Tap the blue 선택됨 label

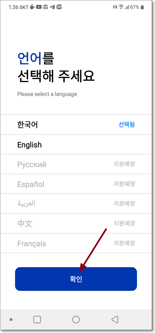[127, 125]
